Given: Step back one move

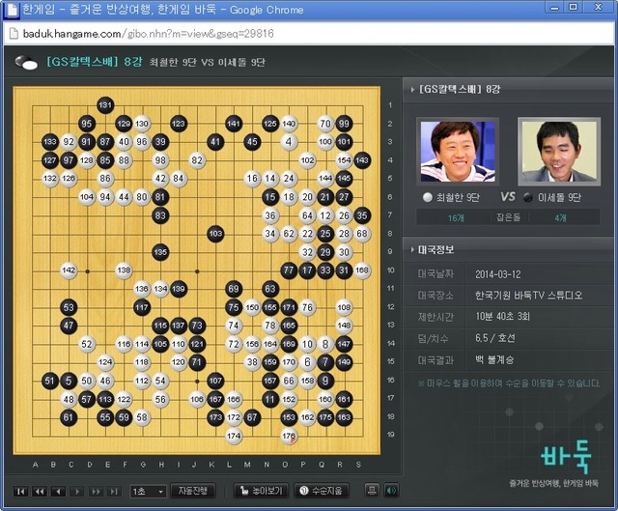Looking at the screenshot, I should (x=58, y=492).
